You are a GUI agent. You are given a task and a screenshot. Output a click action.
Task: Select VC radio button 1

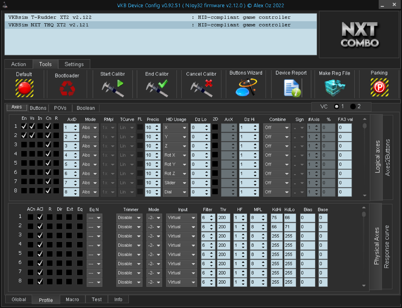pyautogui.click(x=337, y=106)
